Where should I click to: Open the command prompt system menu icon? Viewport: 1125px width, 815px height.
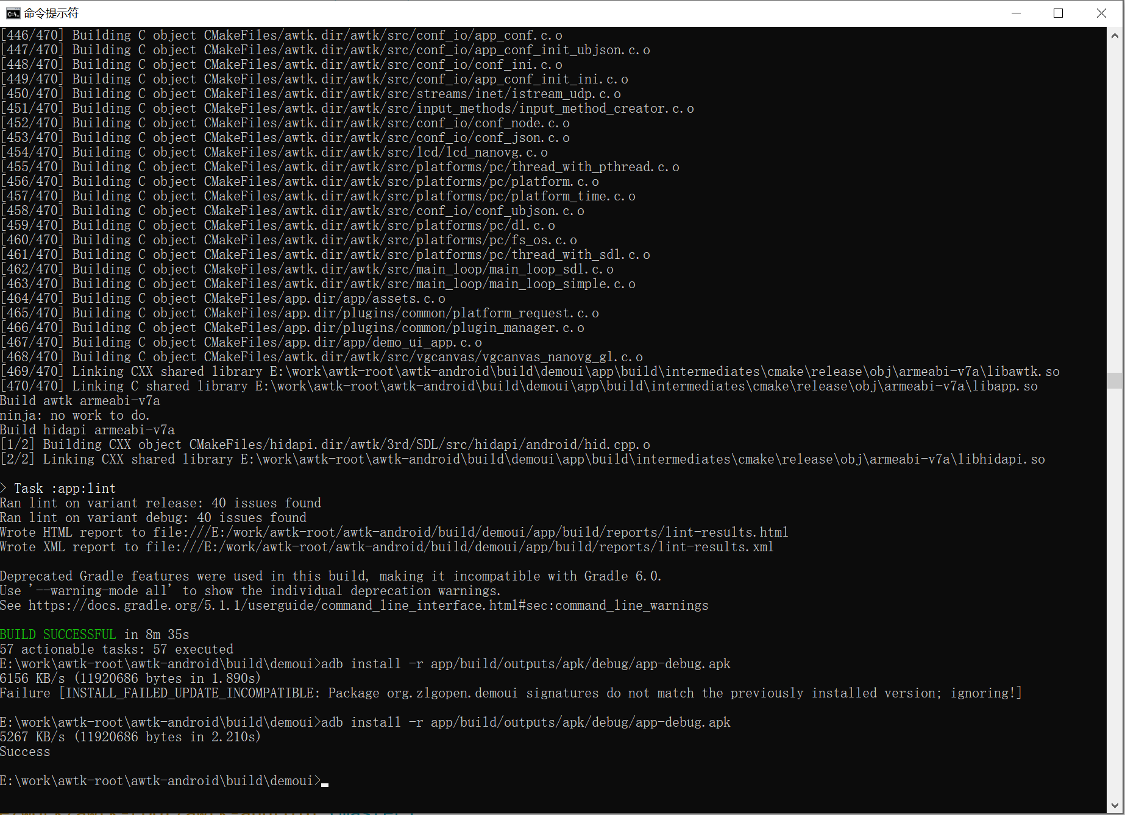click(13, 13)
